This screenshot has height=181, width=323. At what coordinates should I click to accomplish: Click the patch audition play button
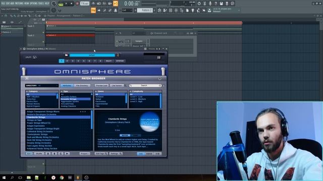pyautogui.click(x=67, y=154)
